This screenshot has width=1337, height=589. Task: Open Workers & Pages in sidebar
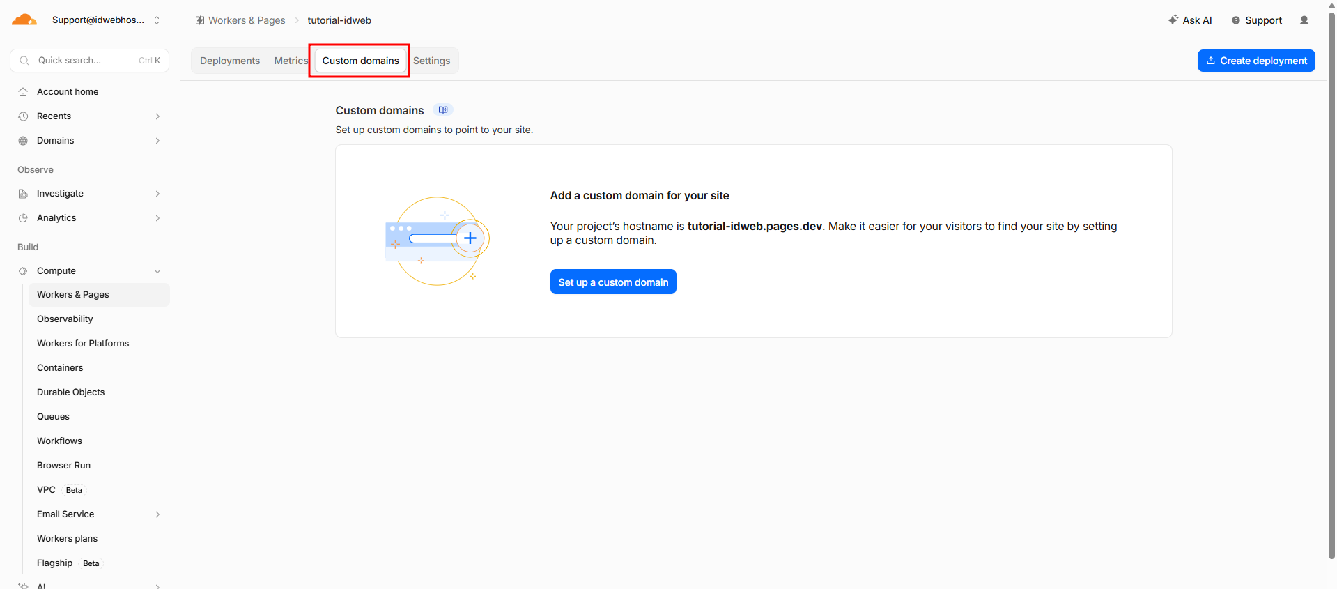pos(99,295)
